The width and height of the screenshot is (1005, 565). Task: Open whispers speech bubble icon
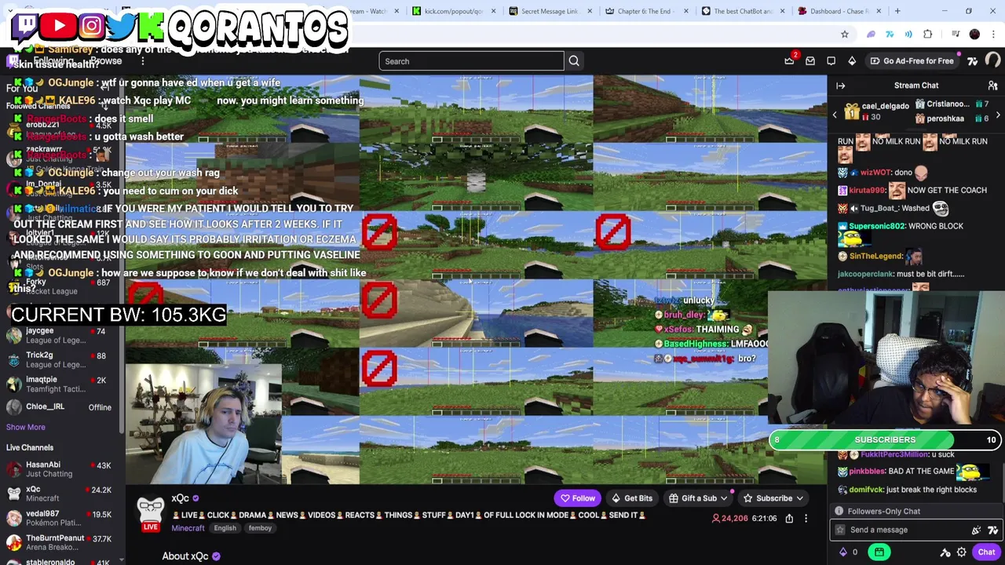(x=831, y=61)
